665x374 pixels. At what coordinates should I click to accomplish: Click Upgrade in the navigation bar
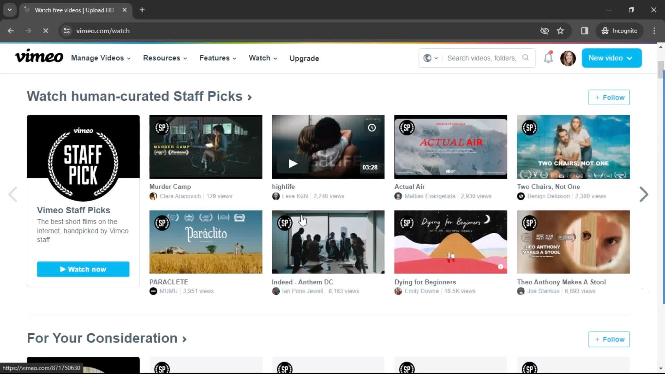(x=304, y=58)
